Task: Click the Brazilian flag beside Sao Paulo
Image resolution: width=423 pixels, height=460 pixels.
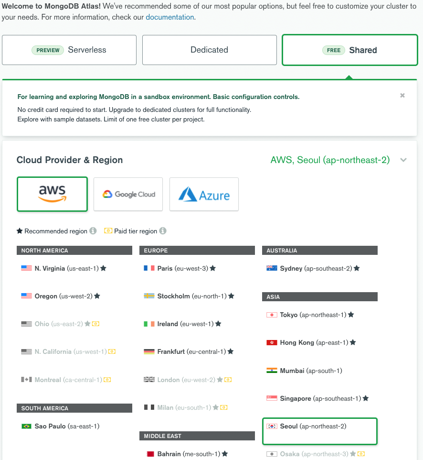Action: [x=26, y=426]
